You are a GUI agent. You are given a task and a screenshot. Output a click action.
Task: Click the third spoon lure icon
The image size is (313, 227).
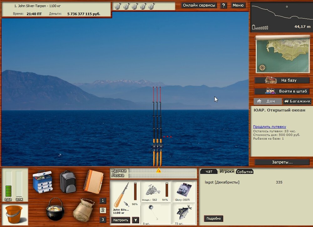135,6
